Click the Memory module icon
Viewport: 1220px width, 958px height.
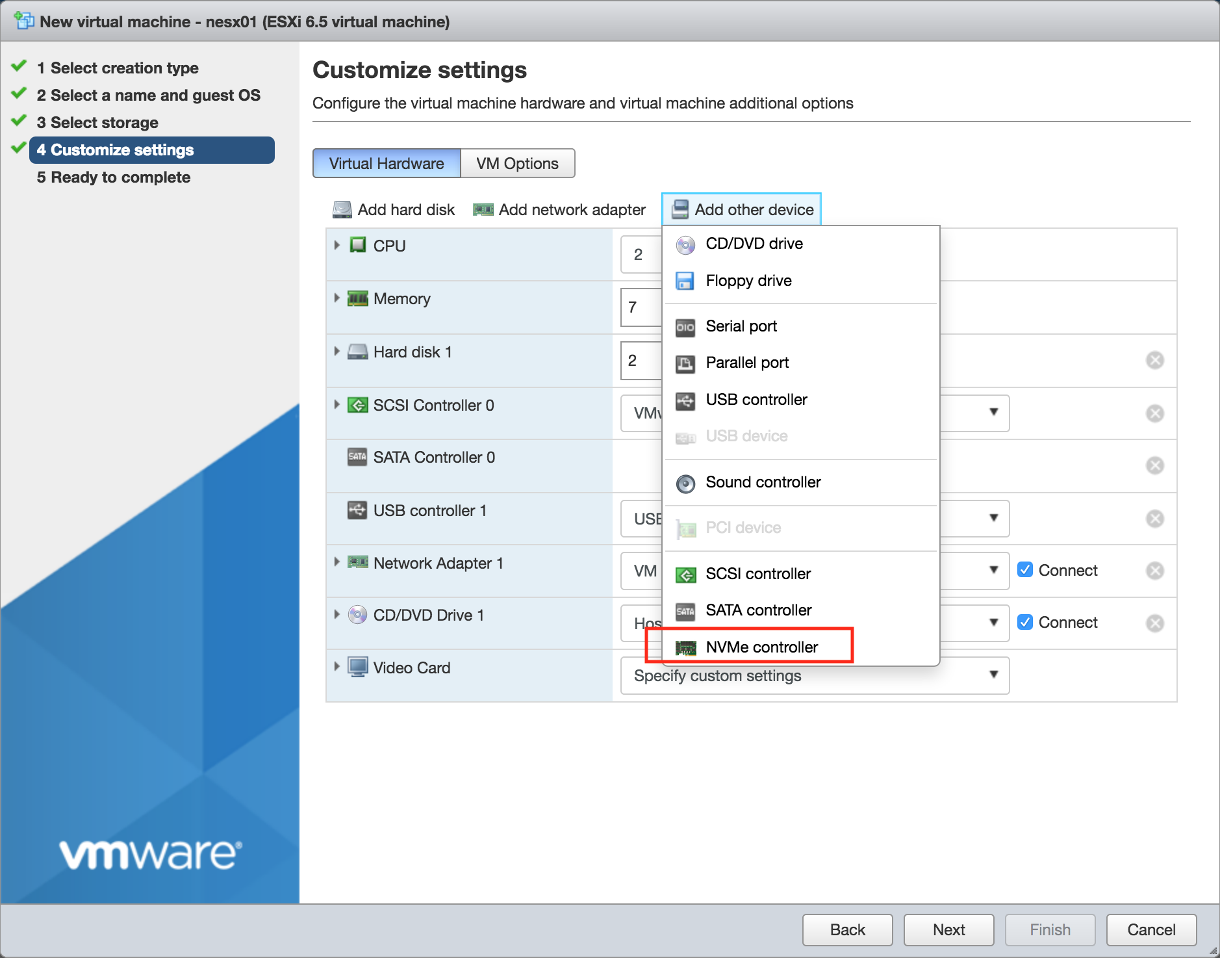tap(358, 298)
